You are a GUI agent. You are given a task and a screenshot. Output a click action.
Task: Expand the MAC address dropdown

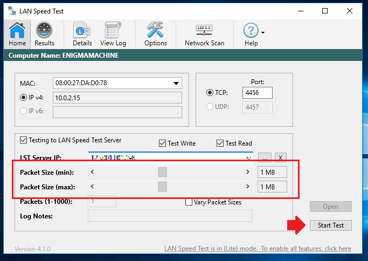point(176,83)
